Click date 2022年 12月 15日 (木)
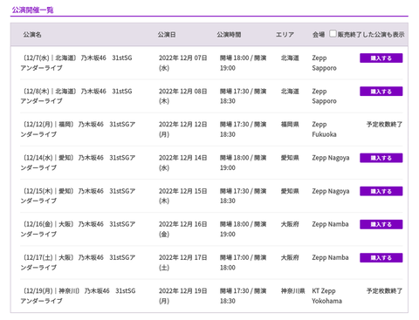This screenshot has height=320, width=419. [182, 196]
